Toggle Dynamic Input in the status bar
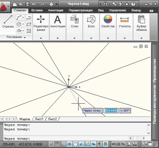 [x=93, y=144]
